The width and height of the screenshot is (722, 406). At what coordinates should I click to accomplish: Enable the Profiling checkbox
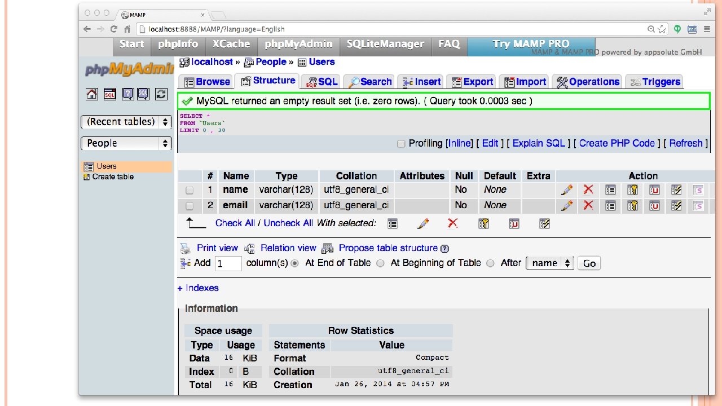[401, 144]
